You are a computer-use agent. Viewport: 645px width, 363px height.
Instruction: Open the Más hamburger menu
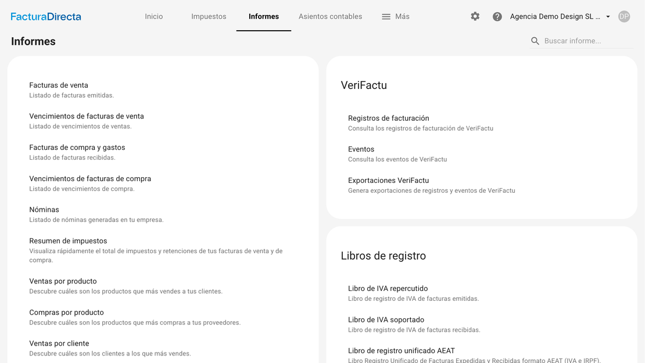(395, 17)
